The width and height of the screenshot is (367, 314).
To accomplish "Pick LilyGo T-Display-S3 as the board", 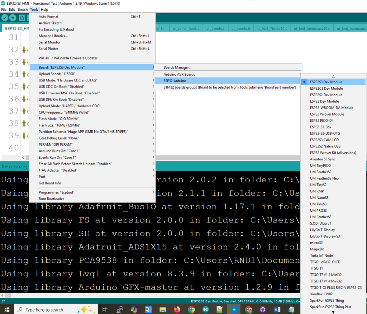I will [x=325, y=236].
